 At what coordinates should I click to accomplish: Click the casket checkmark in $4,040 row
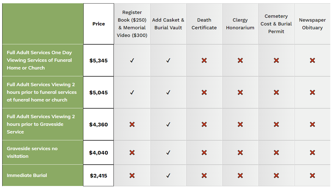tap(168, 153)
